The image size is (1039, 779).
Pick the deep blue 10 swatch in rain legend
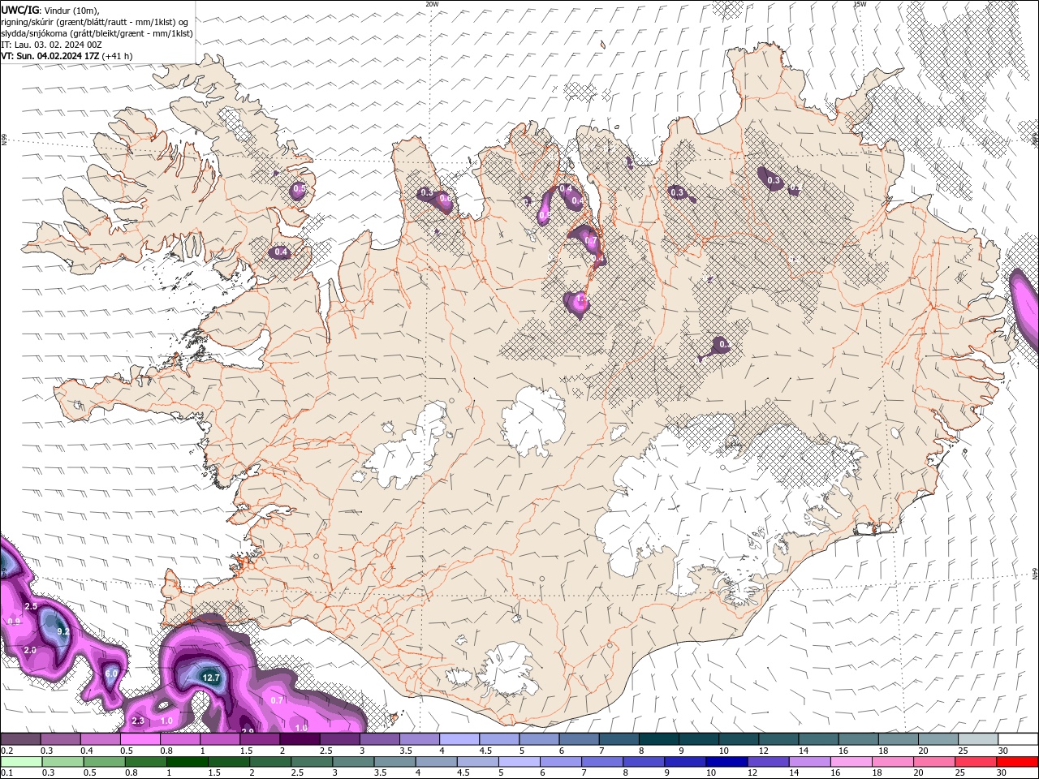(727, 762)
